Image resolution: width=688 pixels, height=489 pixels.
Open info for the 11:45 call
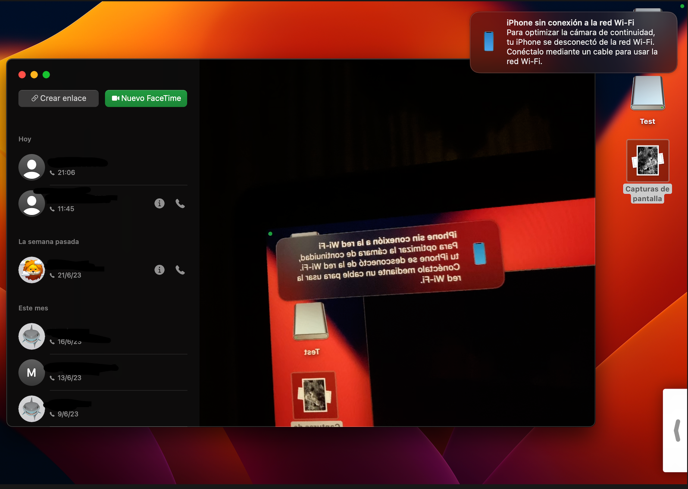click(x=159, y=204)
